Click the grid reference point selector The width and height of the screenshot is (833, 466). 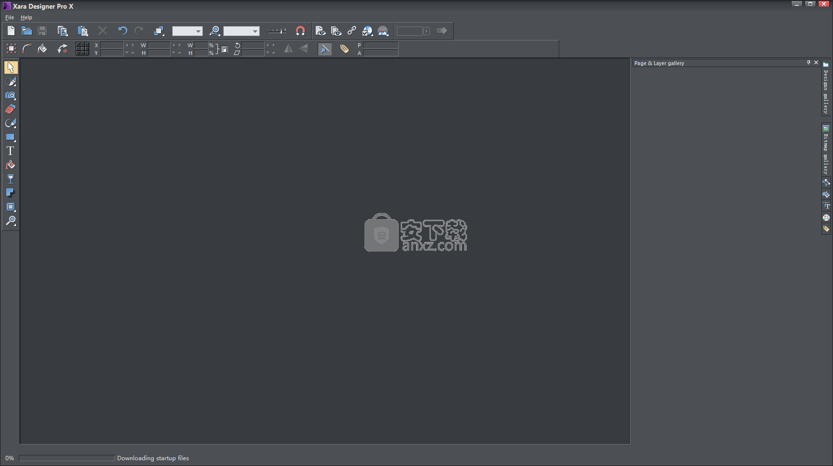tap(82, 49)
